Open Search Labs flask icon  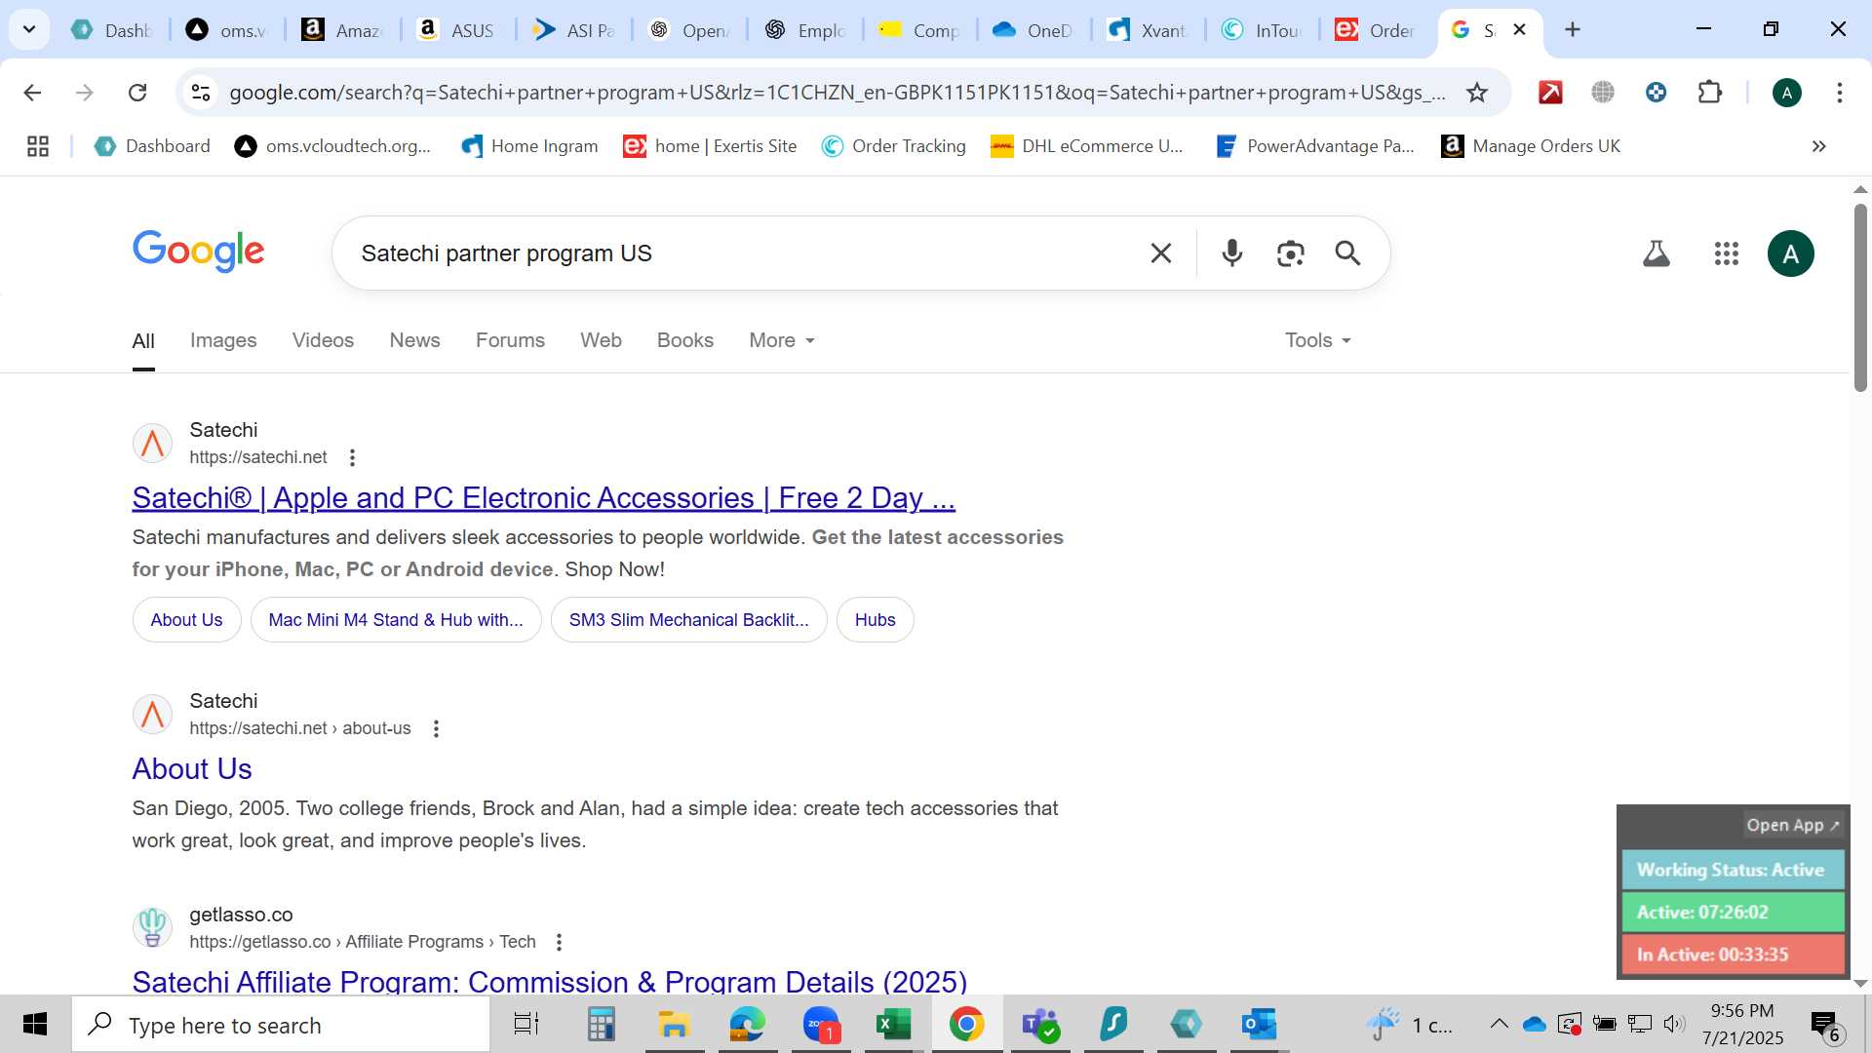click(1656, 253)
